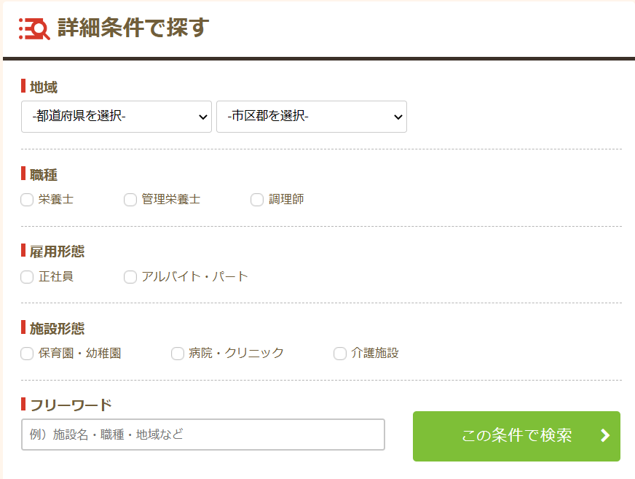The image size is (635, 479).
Task: Select the 調理師 checkbox
Action: coord(257,200)
